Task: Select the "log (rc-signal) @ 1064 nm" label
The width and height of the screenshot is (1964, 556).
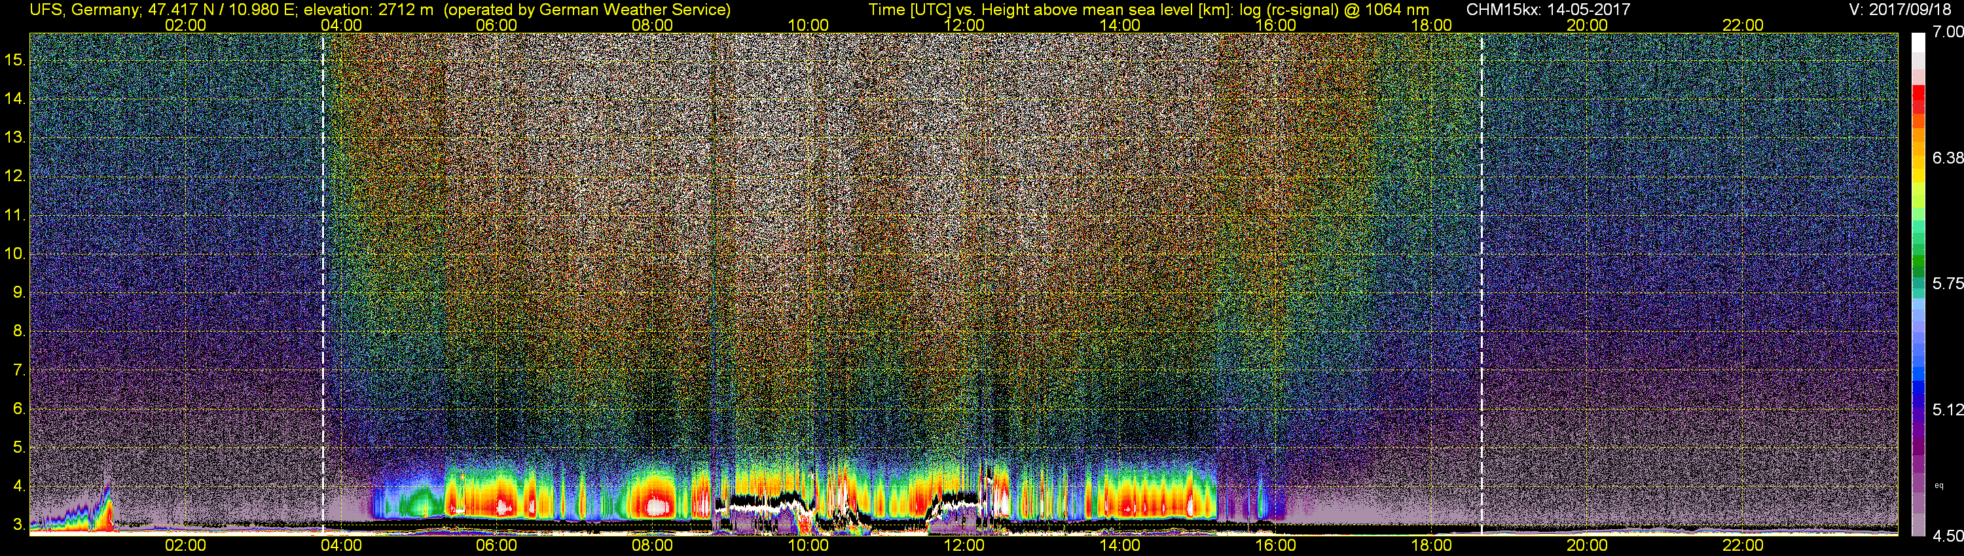Action: click(x=1334, y=9)
